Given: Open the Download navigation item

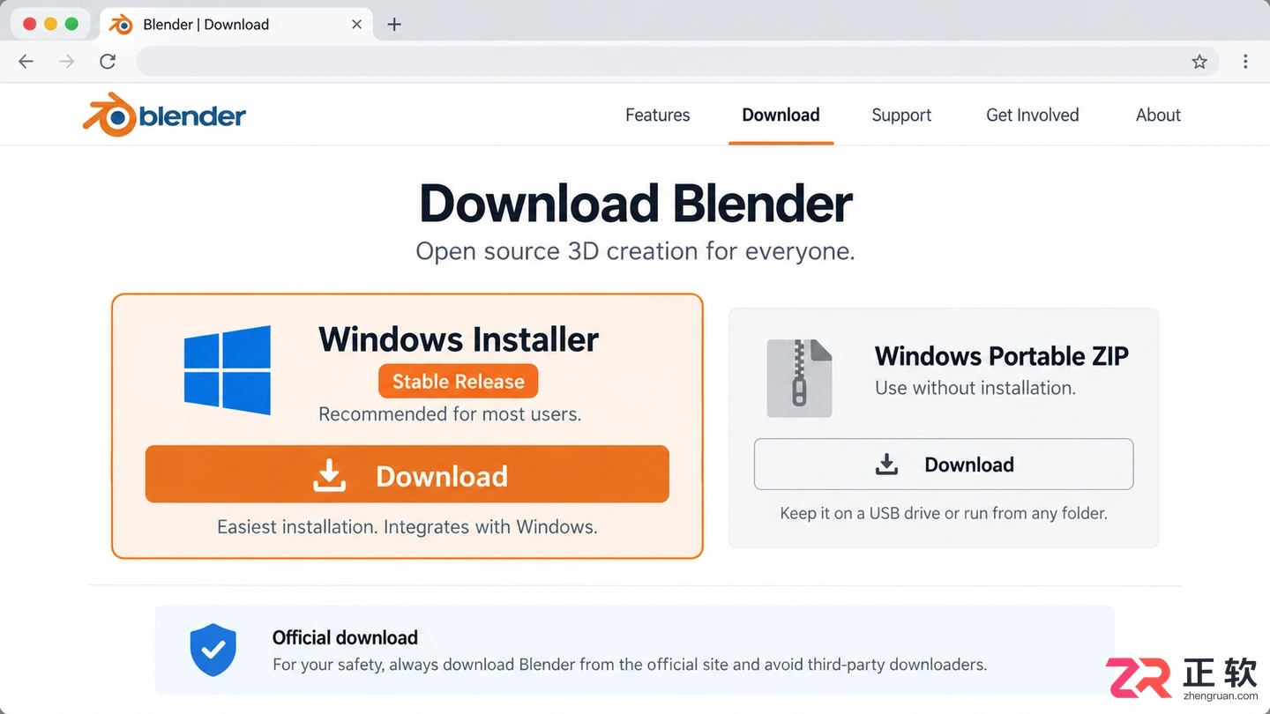Looking at the screenshot, I should (781, 115).
